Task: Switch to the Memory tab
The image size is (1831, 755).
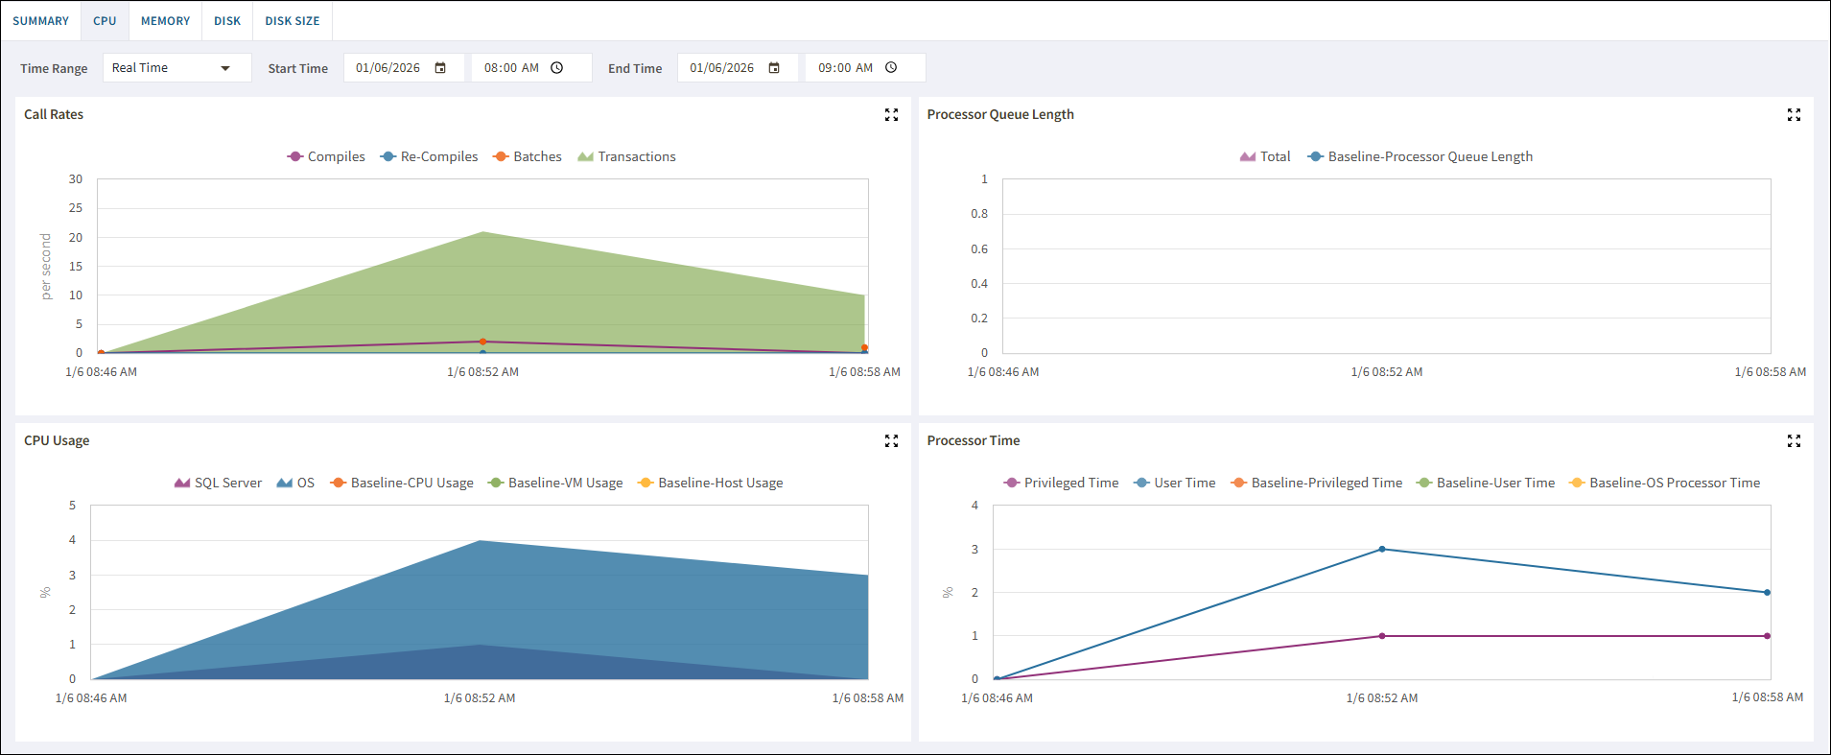Action: click(x=165, y=21)
